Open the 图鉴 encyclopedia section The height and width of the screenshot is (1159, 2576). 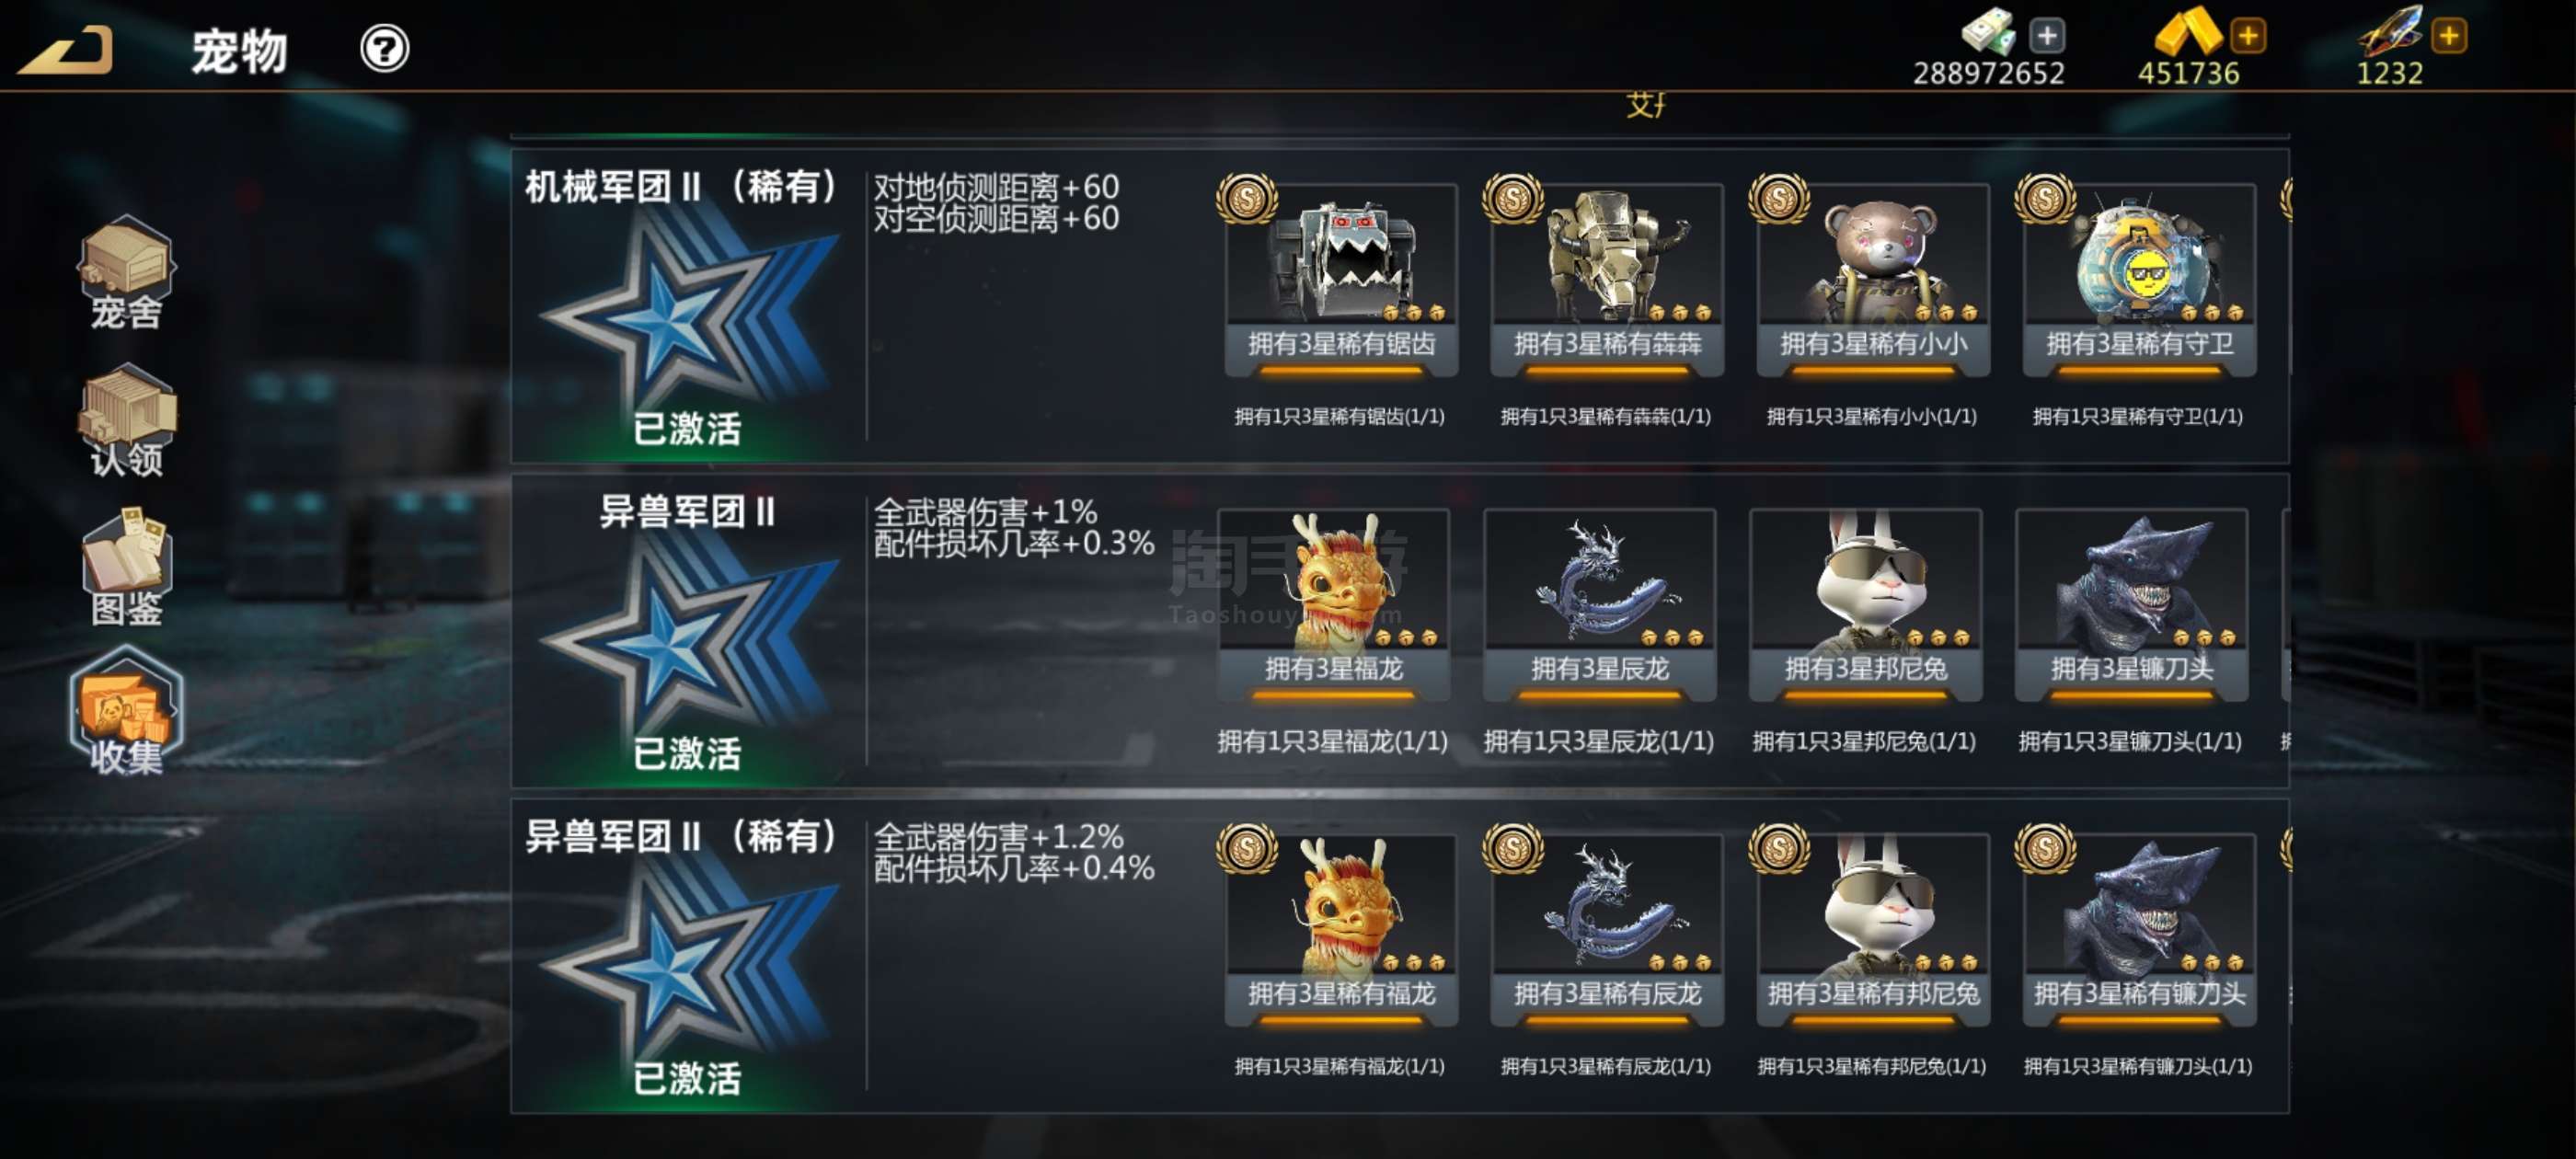pos(126,568)
